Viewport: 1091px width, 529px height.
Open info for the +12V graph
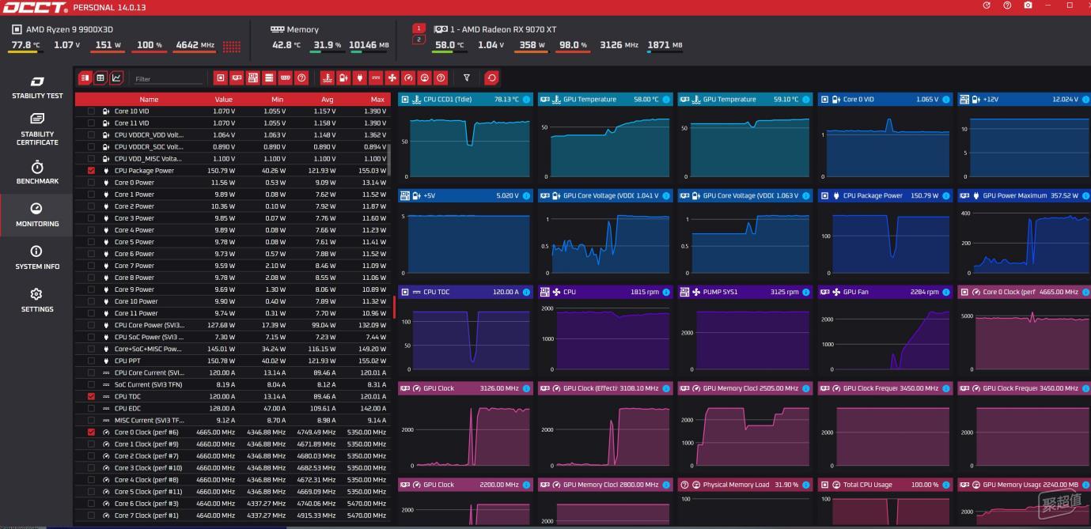pos(1085,100)
